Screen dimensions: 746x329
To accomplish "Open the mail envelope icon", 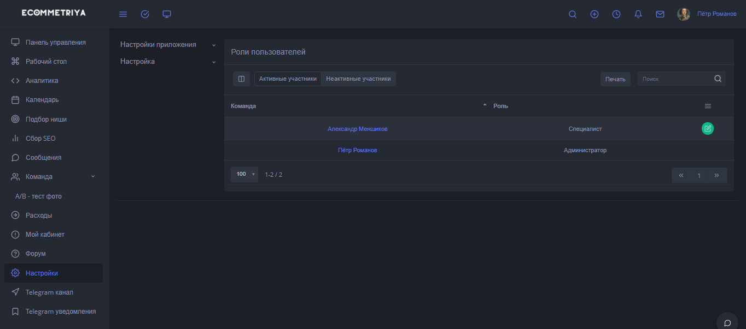I will tap(660, 15).
